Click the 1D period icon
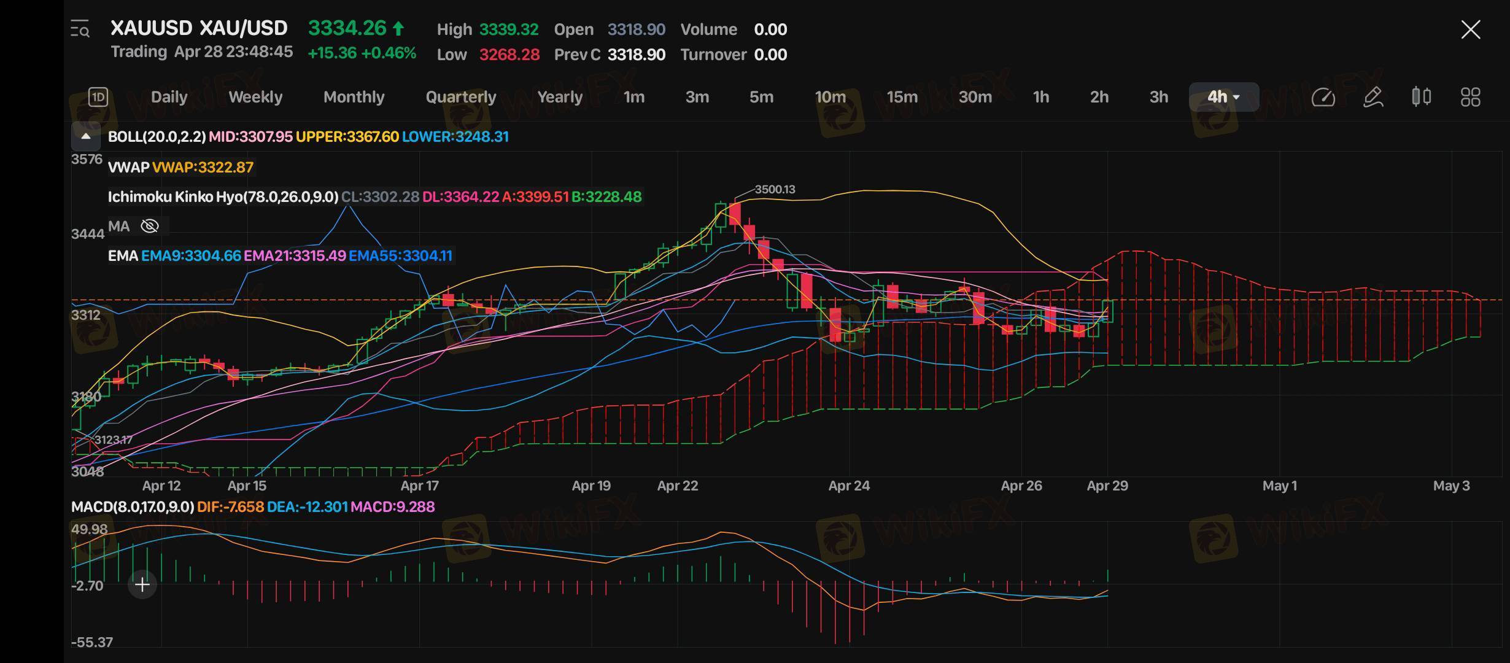 pos(98,97)
